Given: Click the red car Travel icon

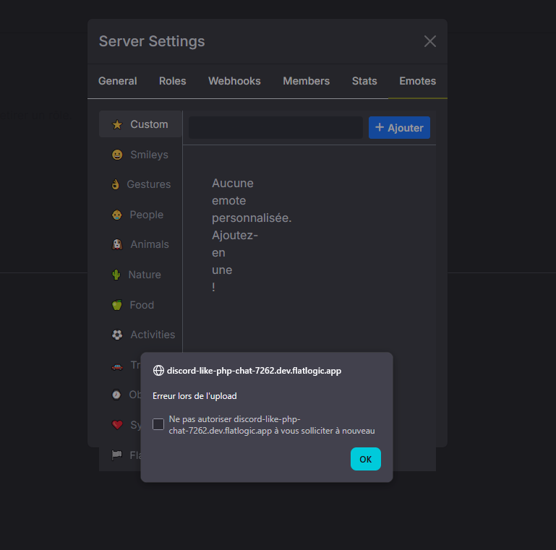Looking at the screenshot, I should tap(117, 365).
